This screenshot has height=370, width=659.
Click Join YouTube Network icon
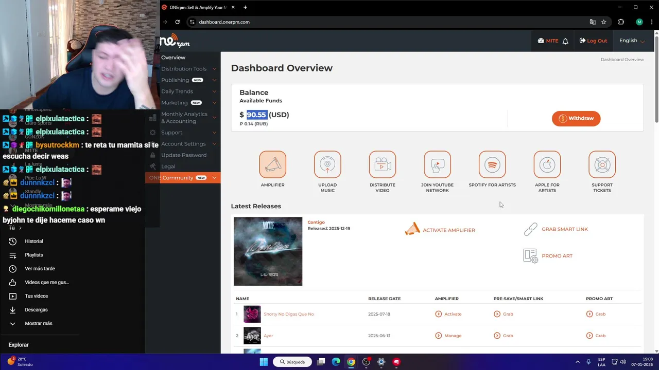(x=437, y=164)
